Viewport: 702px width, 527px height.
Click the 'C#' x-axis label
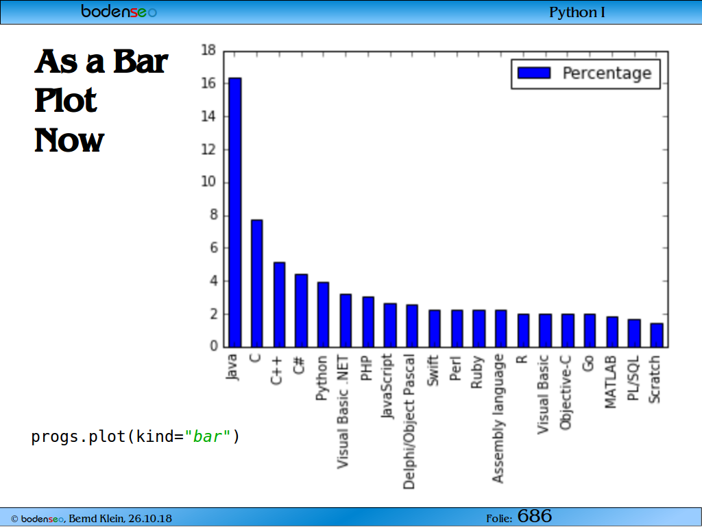coord(299,365)
